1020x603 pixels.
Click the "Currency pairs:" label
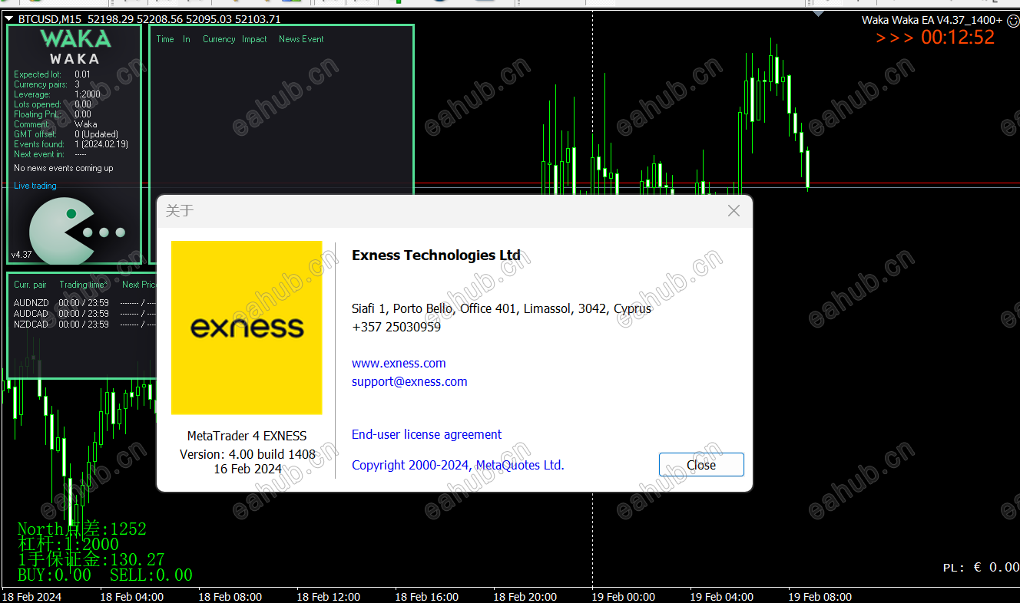point(41,84)
